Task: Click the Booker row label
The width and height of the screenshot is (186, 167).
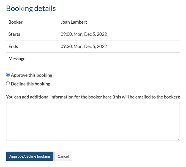Action: tap(15, 22)
